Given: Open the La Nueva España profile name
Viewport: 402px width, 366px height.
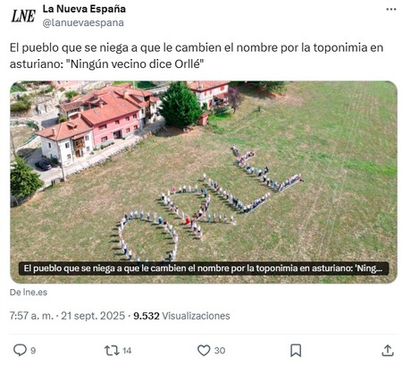Looking at the screenshot, I should tap(84, 9).
